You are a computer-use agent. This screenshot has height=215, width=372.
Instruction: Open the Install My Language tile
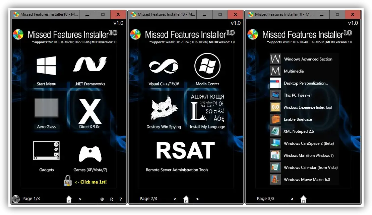coord(207,111)
